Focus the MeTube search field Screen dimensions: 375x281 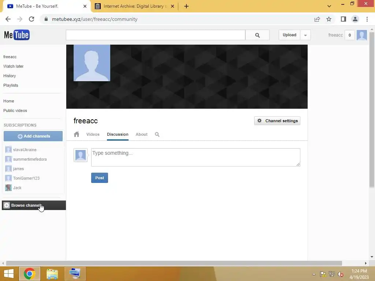coord(155,35)
